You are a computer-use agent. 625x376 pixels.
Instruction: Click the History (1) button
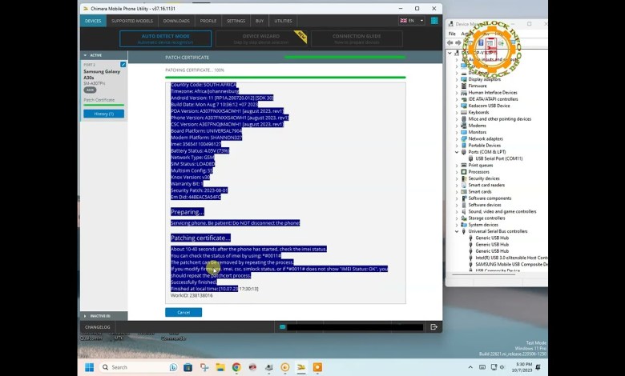pyautogui.click(x=103, y=114)
